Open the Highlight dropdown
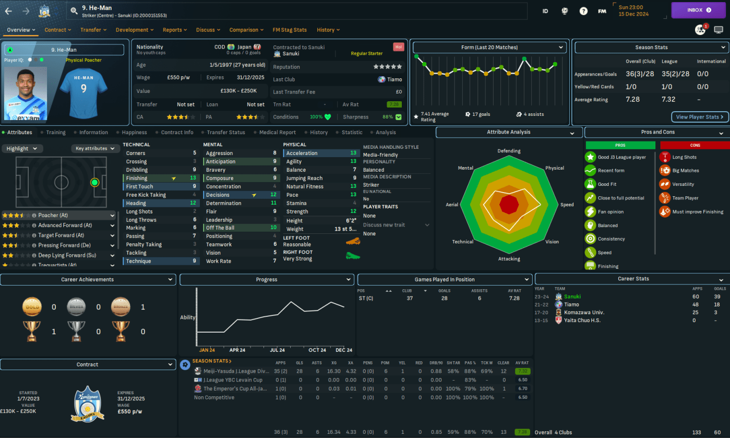Image resolution: width=730 pixels, height=438 pixels. (x=22, y=149)
